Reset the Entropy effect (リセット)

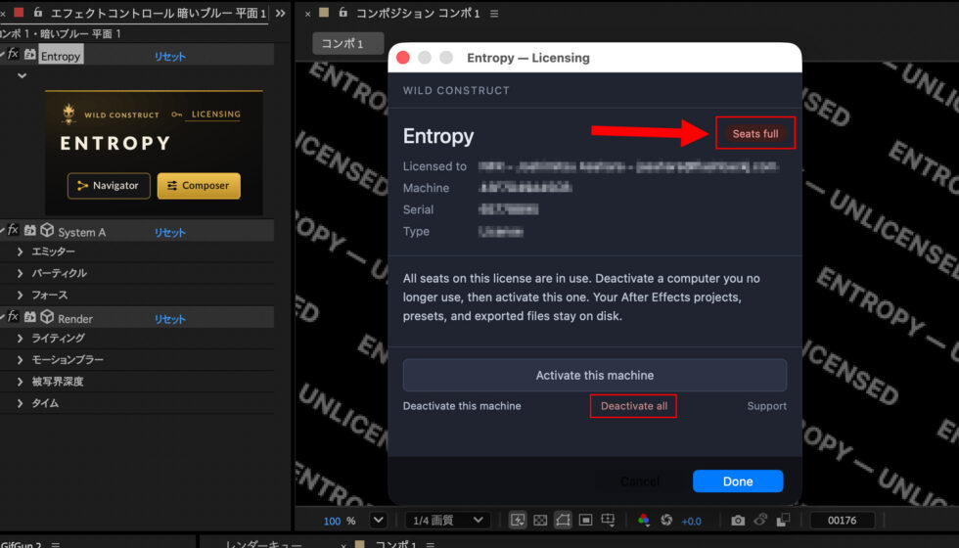[x=169, y=57]
